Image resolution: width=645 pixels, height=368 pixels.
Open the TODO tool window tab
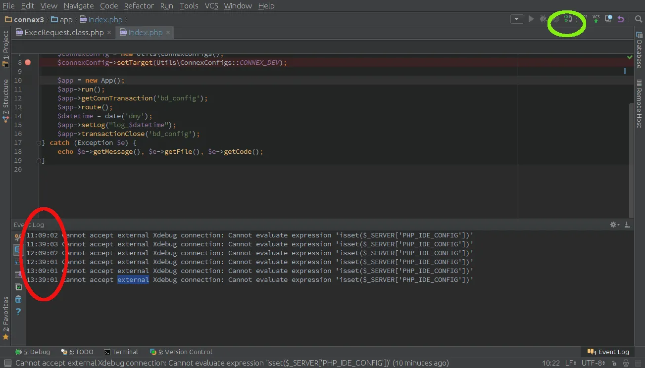click(77, 352)
